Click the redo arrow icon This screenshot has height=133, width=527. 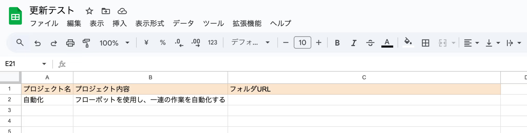tap(54, 43)
